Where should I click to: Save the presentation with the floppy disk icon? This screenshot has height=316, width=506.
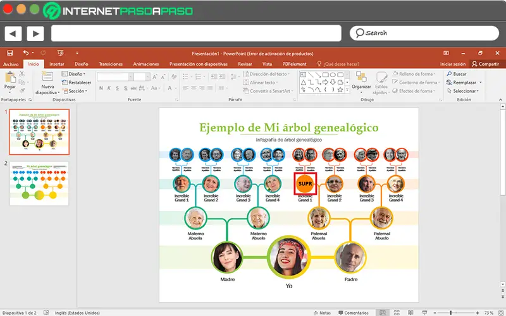pos(10,53)
